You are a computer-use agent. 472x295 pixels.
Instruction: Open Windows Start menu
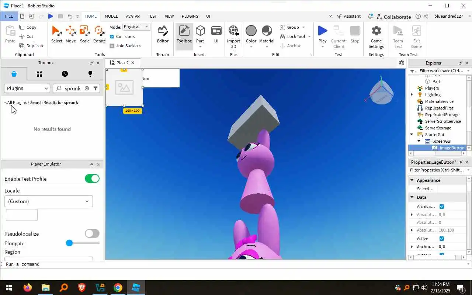(x=9, y=288)
